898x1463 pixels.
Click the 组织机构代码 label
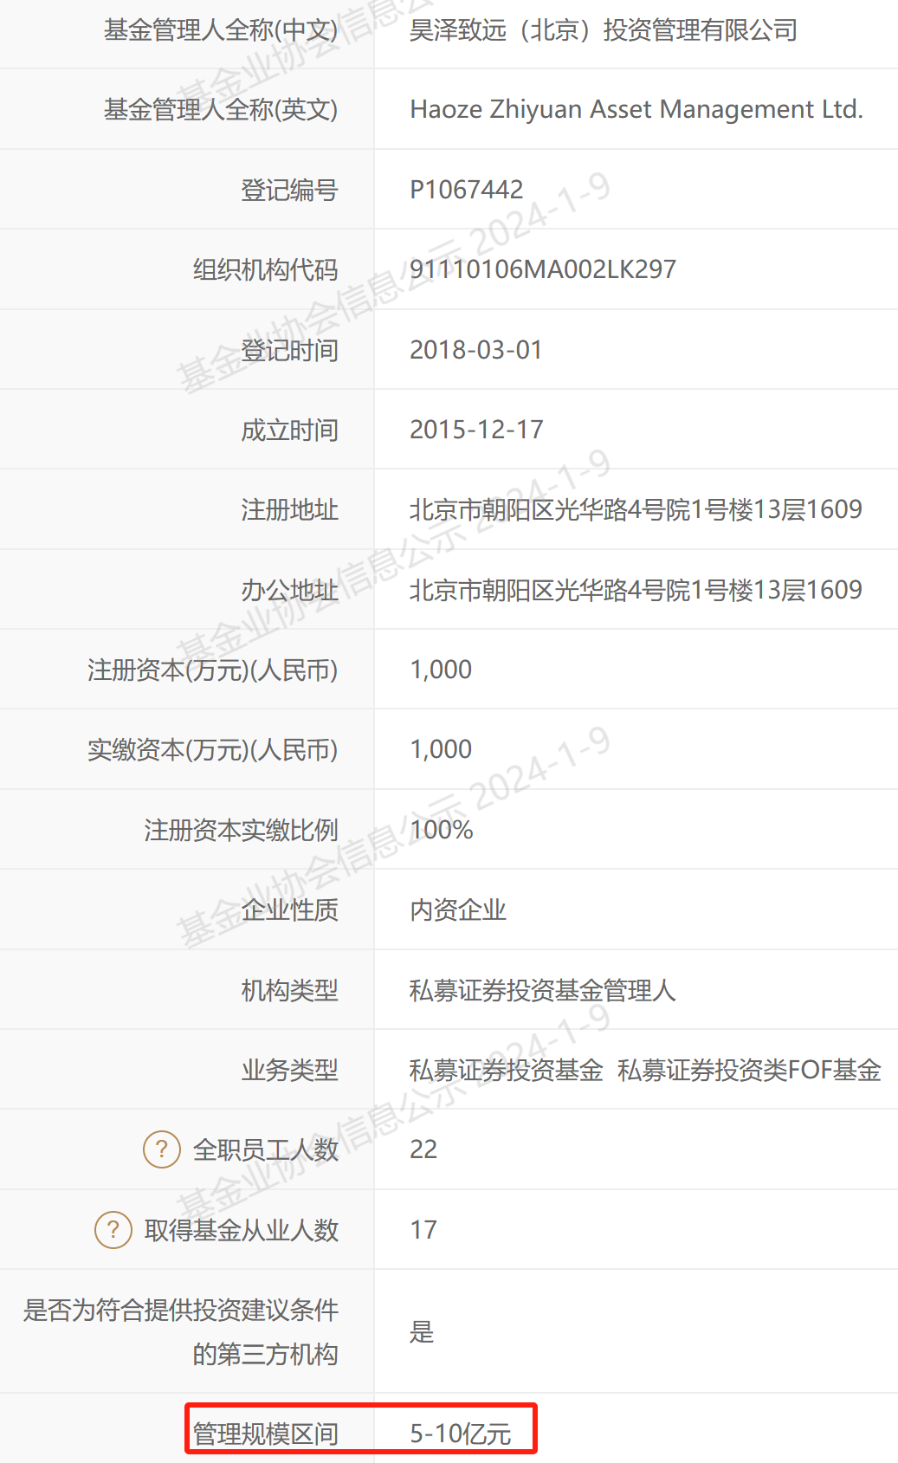[x=265, y=270]
